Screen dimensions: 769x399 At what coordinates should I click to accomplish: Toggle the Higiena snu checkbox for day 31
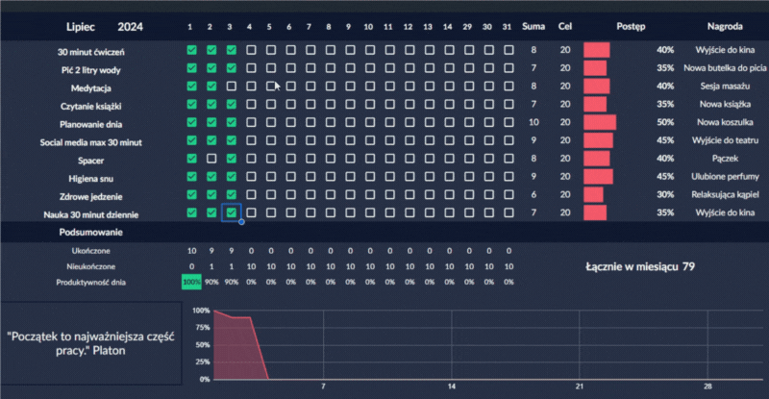[x=508, y=177]
